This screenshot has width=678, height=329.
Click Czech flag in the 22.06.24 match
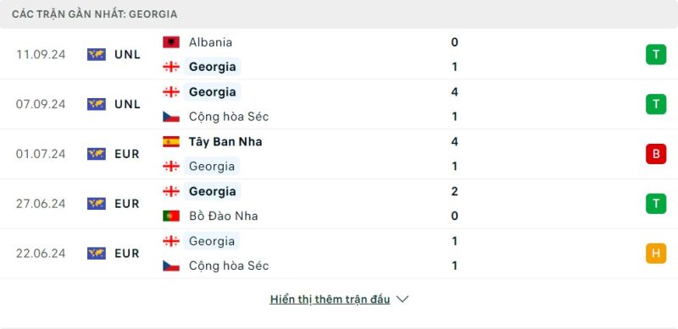pyautogui.click(x=171, y=266)
